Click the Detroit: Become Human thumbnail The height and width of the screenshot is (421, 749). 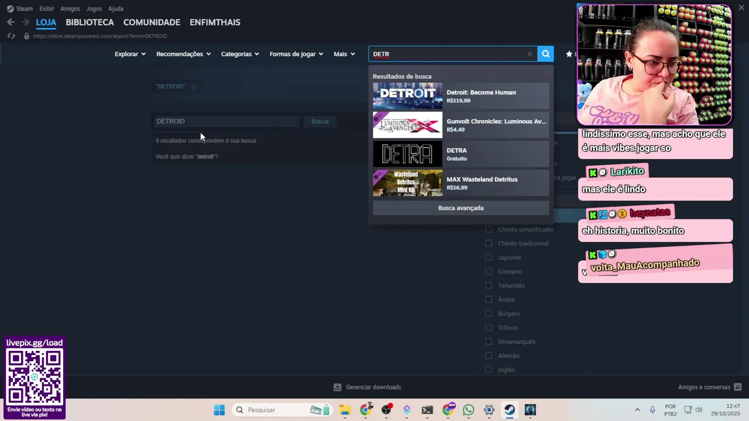pyautogui.click(x=408, y=96)
